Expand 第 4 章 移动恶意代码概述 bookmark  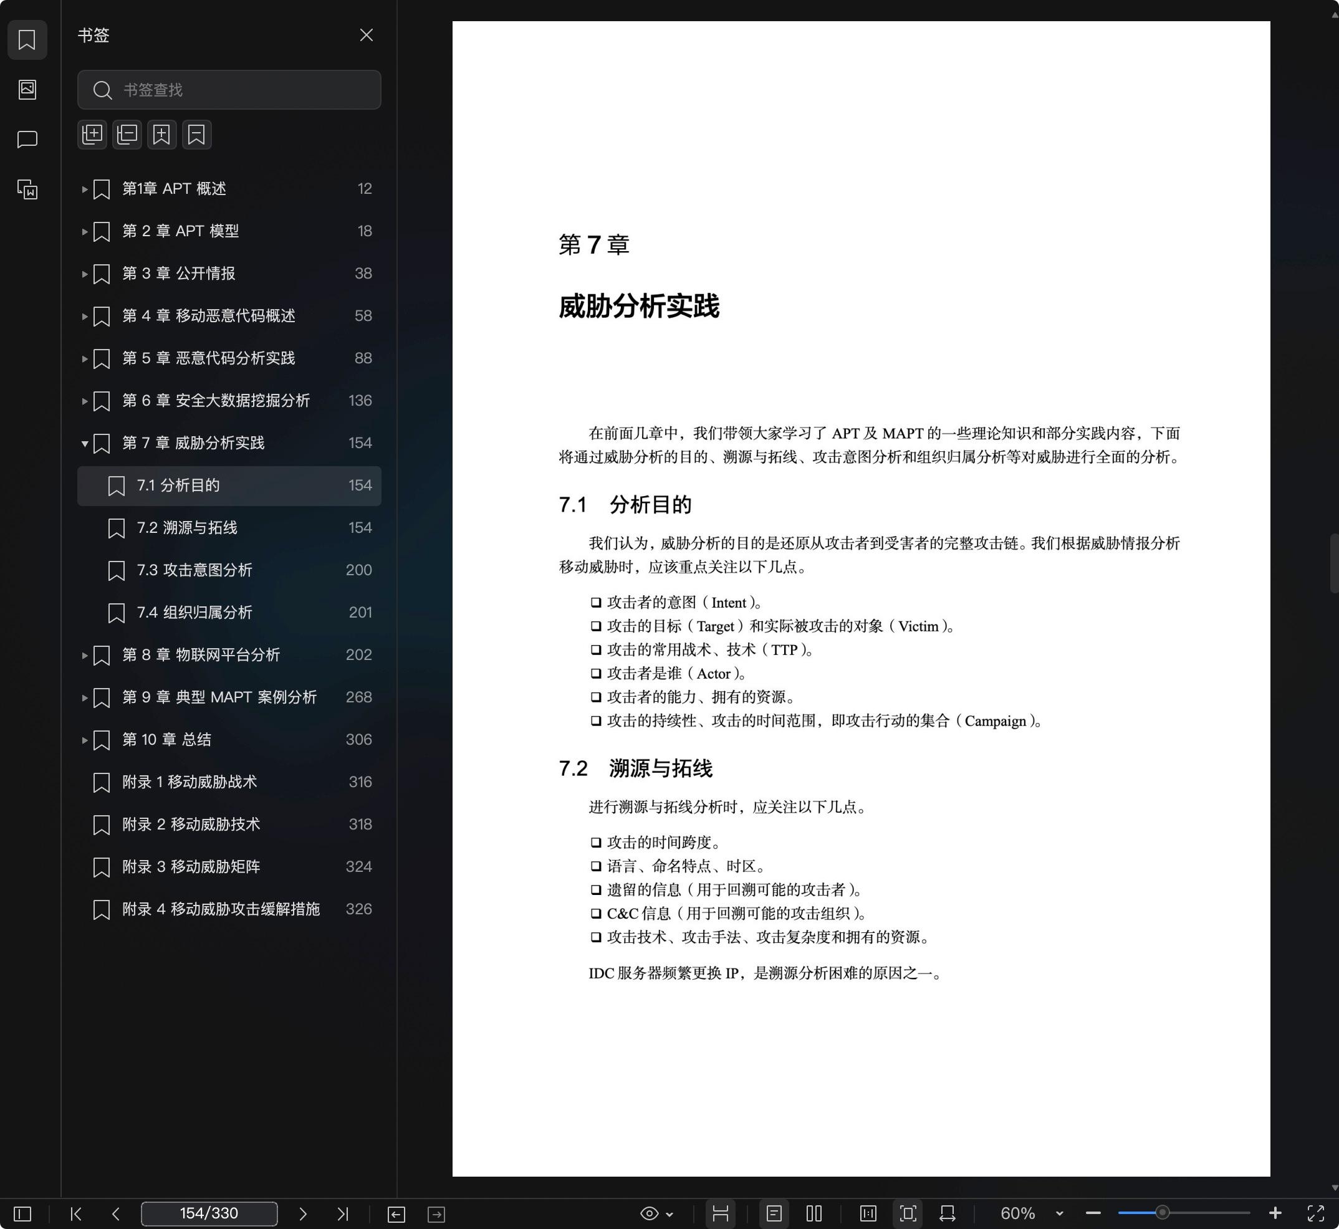point(85,316)
